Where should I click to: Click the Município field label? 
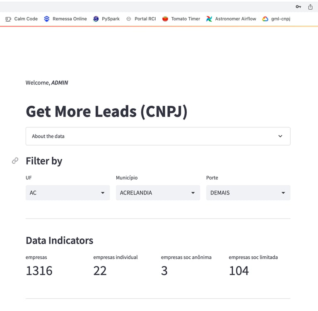(x=127, y=178)
